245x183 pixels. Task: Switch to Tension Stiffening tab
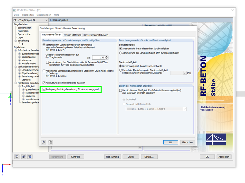(72, 35)
